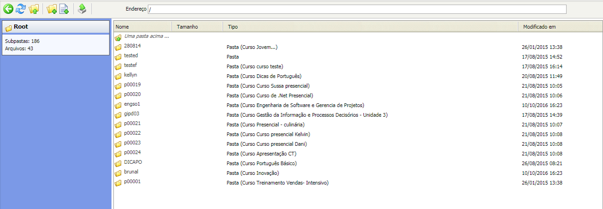Refresh the file list with blue arrows icon
603x209 pixels.
tap(21, 8)
